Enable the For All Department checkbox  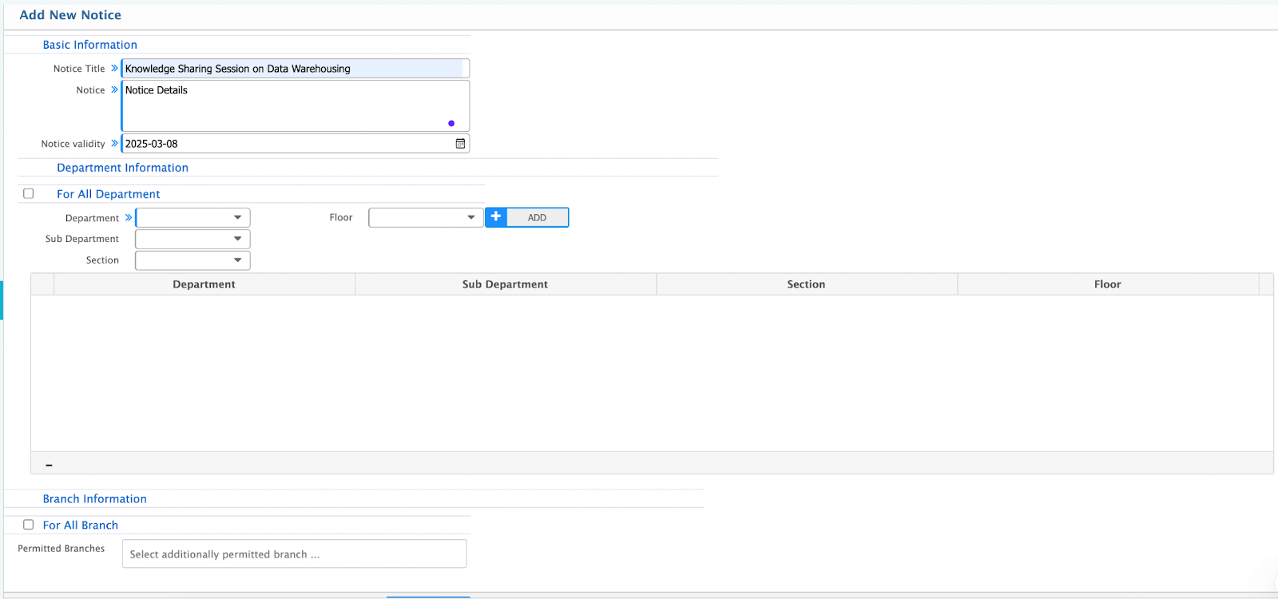point(29,193)
